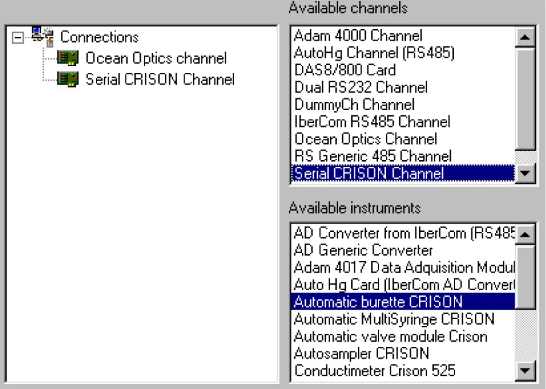Click the Ocean Optics channel card icon
The height and width of the screenshot is (389, 546).
67,58
